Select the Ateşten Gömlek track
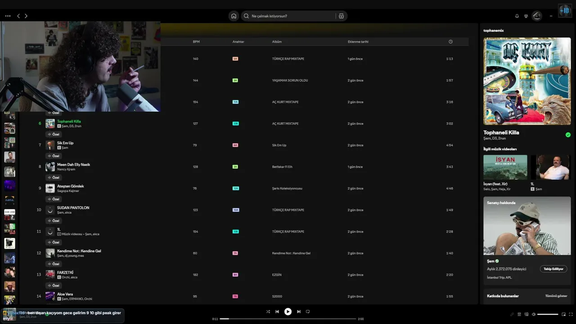This screenshot has width=576, height=324. (70, 186)
